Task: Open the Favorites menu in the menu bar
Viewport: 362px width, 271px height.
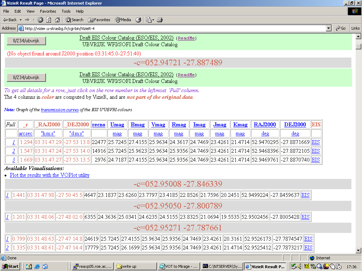Action: point(48,11)
